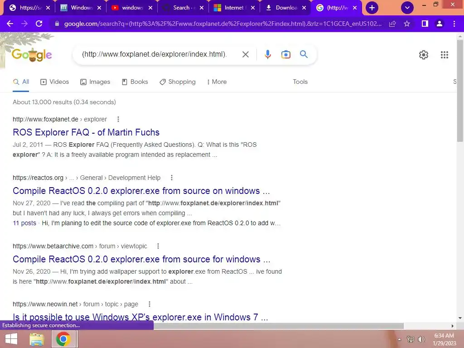Expand the More search categories

[217, 82]
